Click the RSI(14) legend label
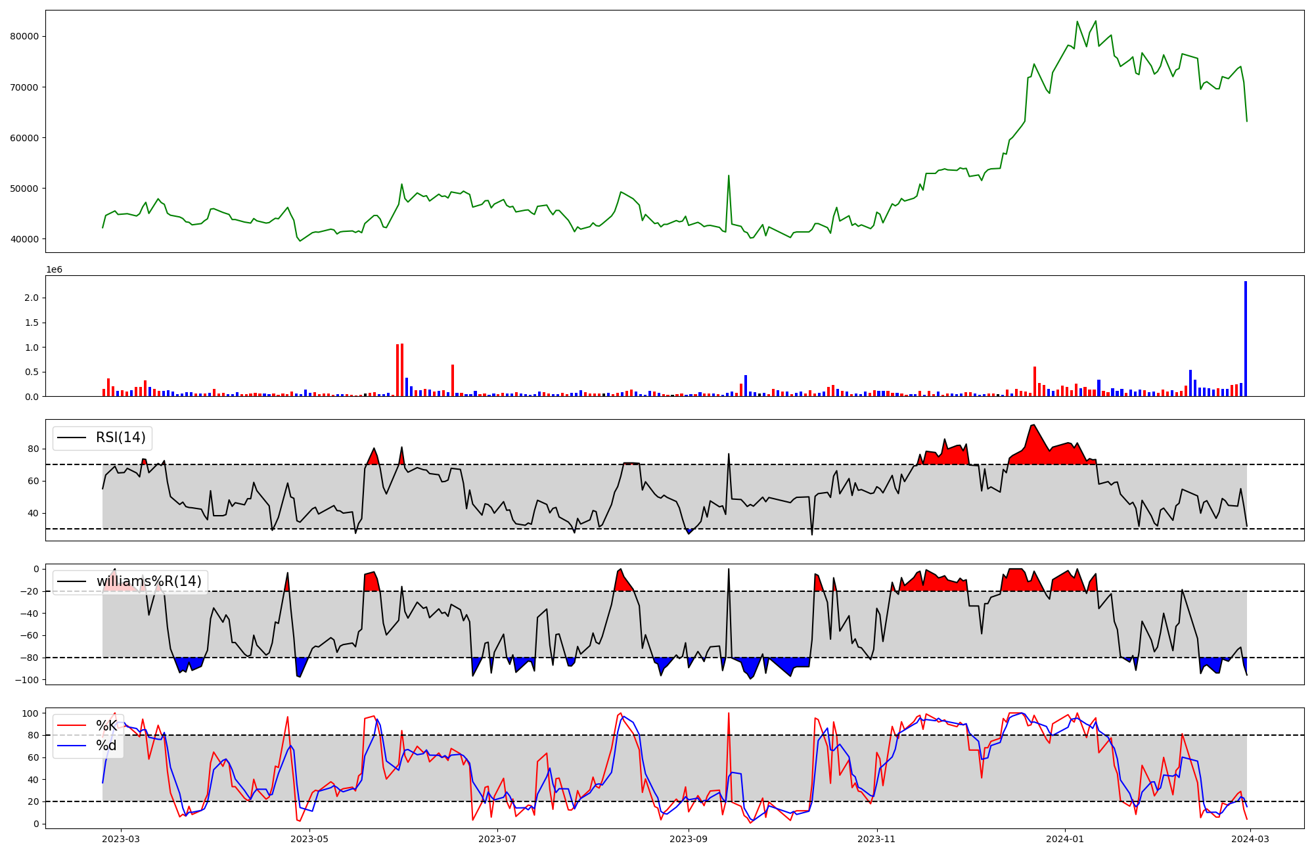The image size is (1314, 854). [x=121, y=438]
